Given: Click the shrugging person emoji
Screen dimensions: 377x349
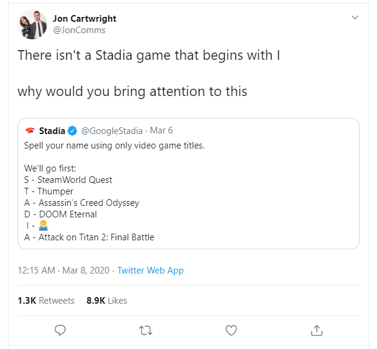Looking at the screenshot, I should point(43,226).
